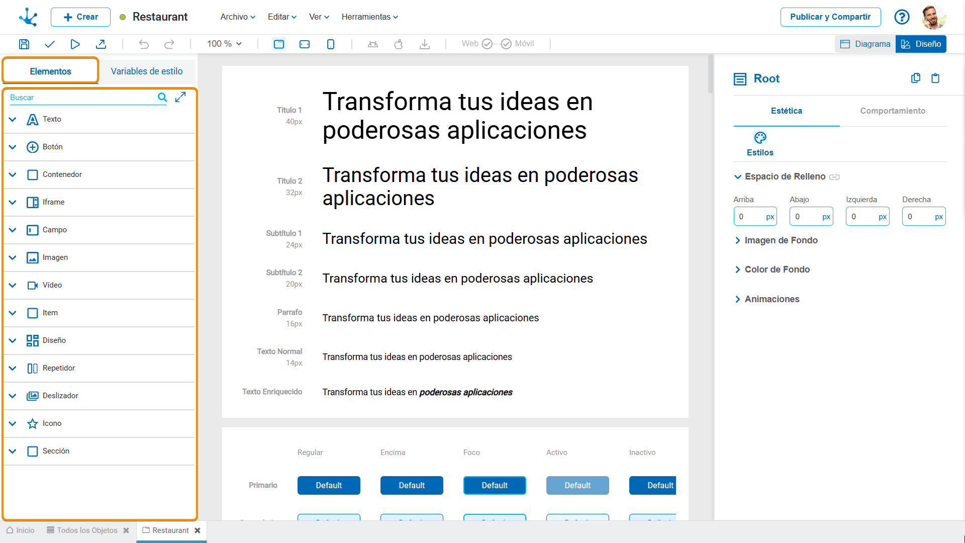Click the Publicar y Compartir button
Screen dimensions: 965x543
(830, 17)
